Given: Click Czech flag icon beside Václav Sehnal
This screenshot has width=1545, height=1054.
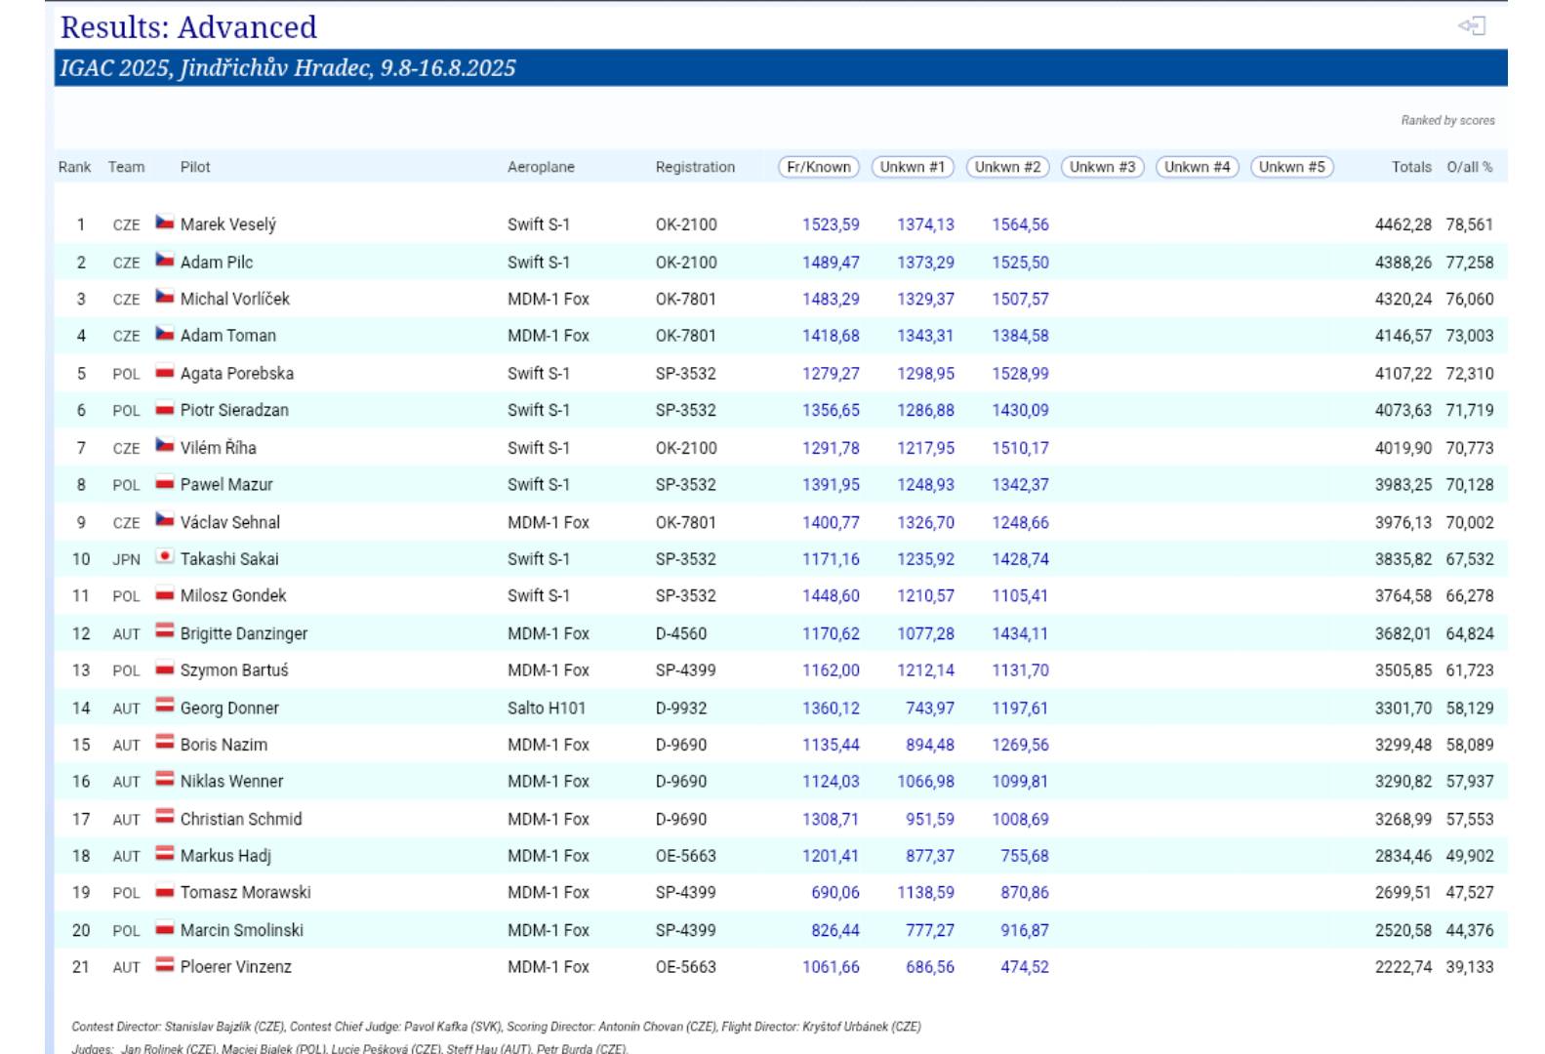Looking at the screenshot, I should [x=165, y=521].
